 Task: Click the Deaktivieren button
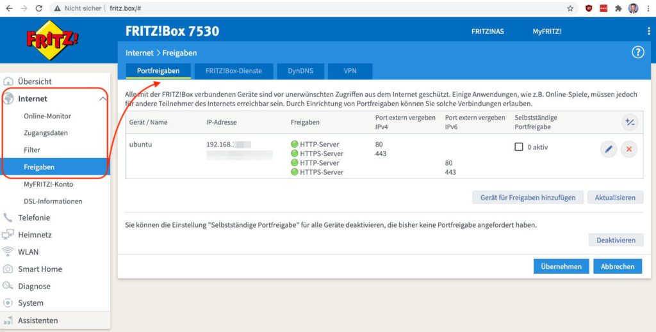(616, 240)
